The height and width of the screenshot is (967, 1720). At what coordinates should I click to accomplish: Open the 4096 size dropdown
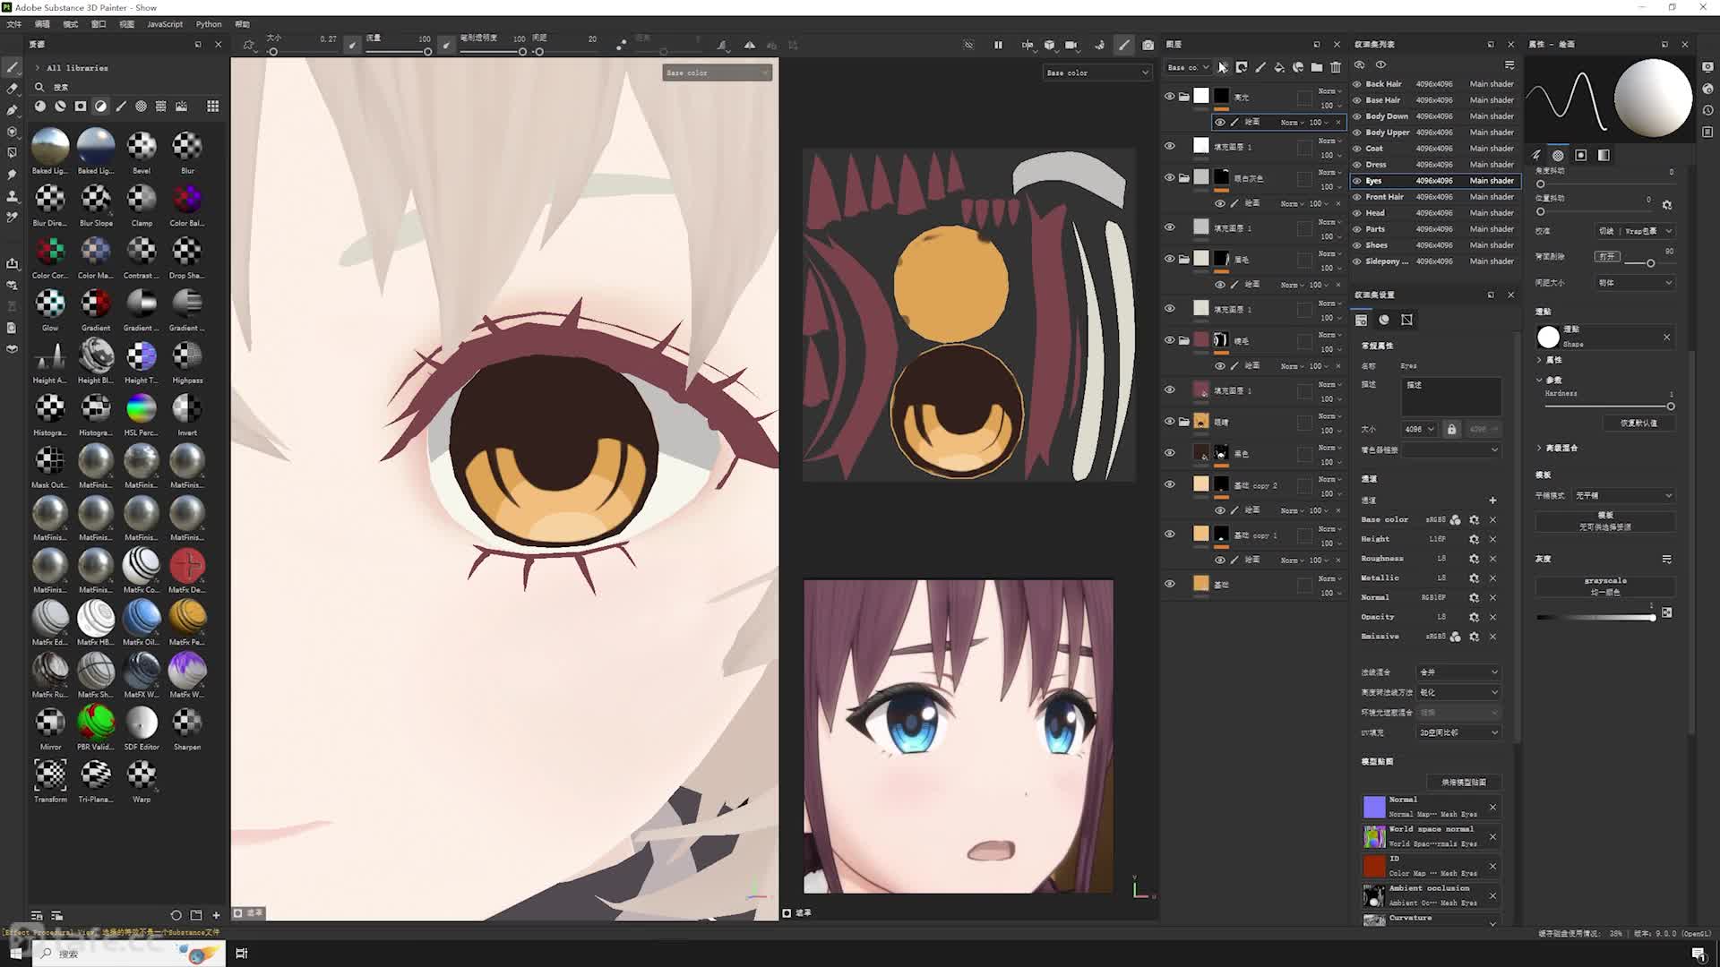[x=1419, y=429]
